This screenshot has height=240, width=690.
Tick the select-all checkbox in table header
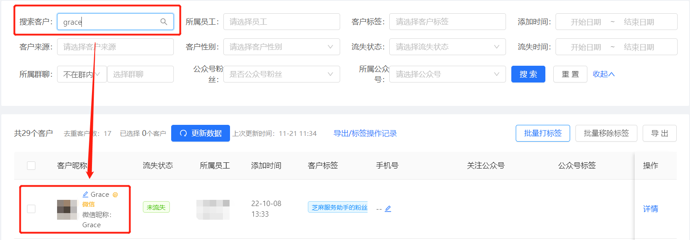31,165
